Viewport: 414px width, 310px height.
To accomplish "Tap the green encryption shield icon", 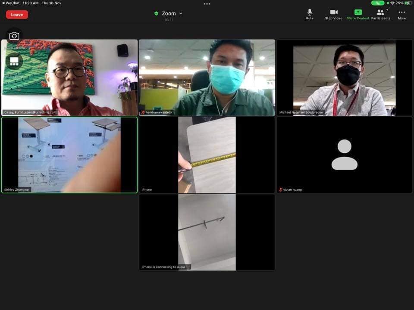I will point(156,13).
